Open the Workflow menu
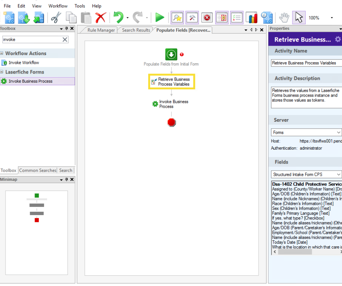Viewport: 342px width, 286px height. point(58,6)
